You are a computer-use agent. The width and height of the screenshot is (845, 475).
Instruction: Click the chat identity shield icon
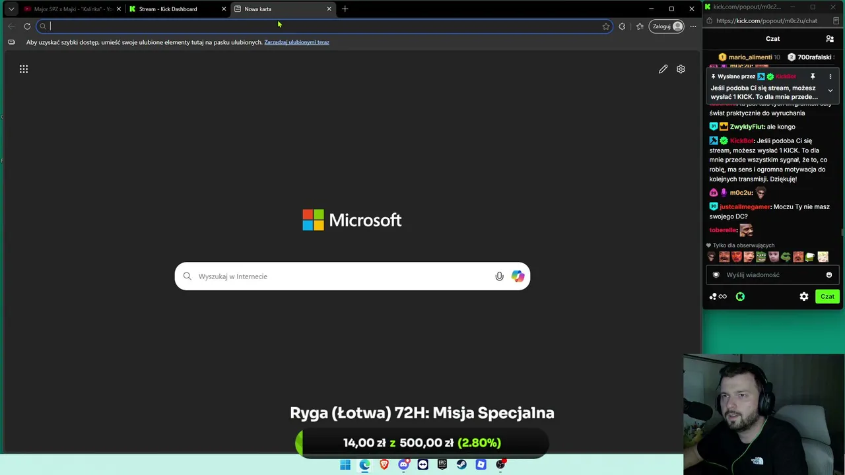pyautogui.click(x=716, y=275)
